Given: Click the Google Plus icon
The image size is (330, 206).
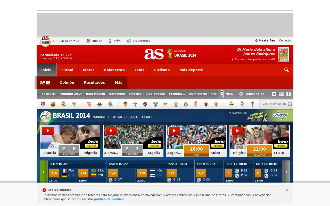Looking at the screenshot, I should 281,94.
